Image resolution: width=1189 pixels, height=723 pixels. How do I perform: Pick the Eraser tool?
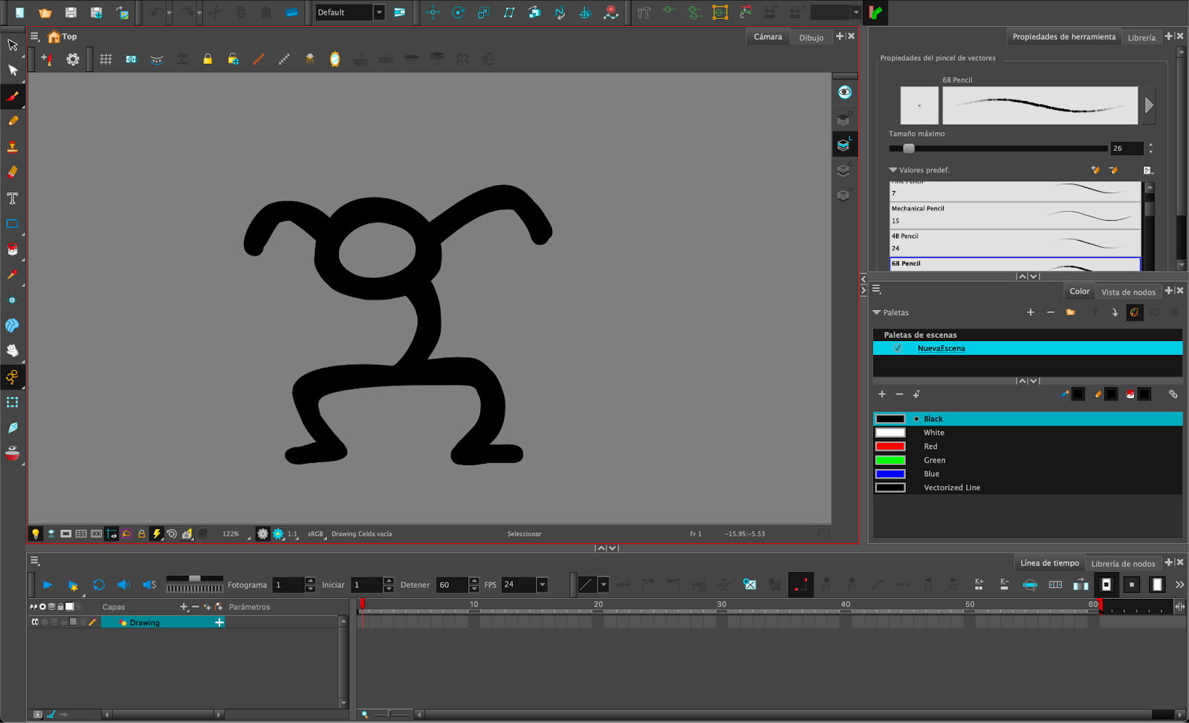pos(13,172)
